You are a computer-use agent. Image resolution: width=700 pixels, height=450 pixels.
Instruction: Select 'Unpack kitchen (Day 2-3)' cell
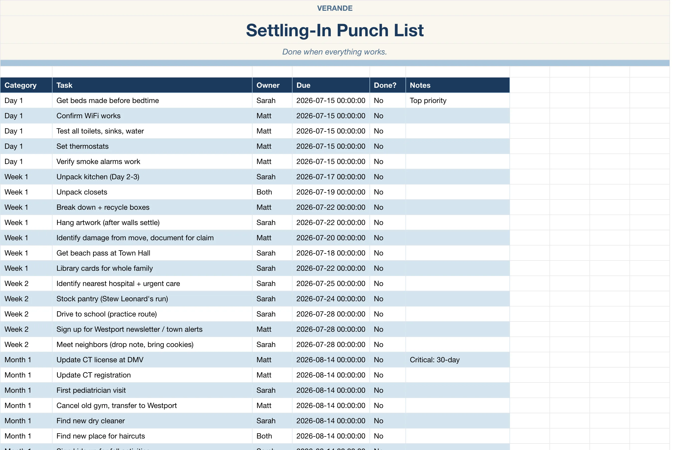coord(152,177)
